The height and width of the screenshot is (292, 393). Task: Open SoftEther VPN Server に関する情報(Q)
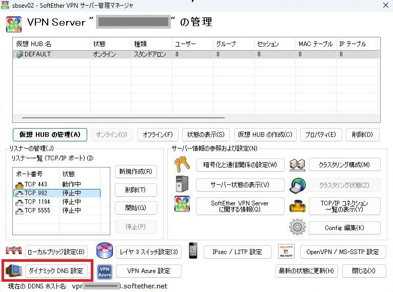[240, 206]
